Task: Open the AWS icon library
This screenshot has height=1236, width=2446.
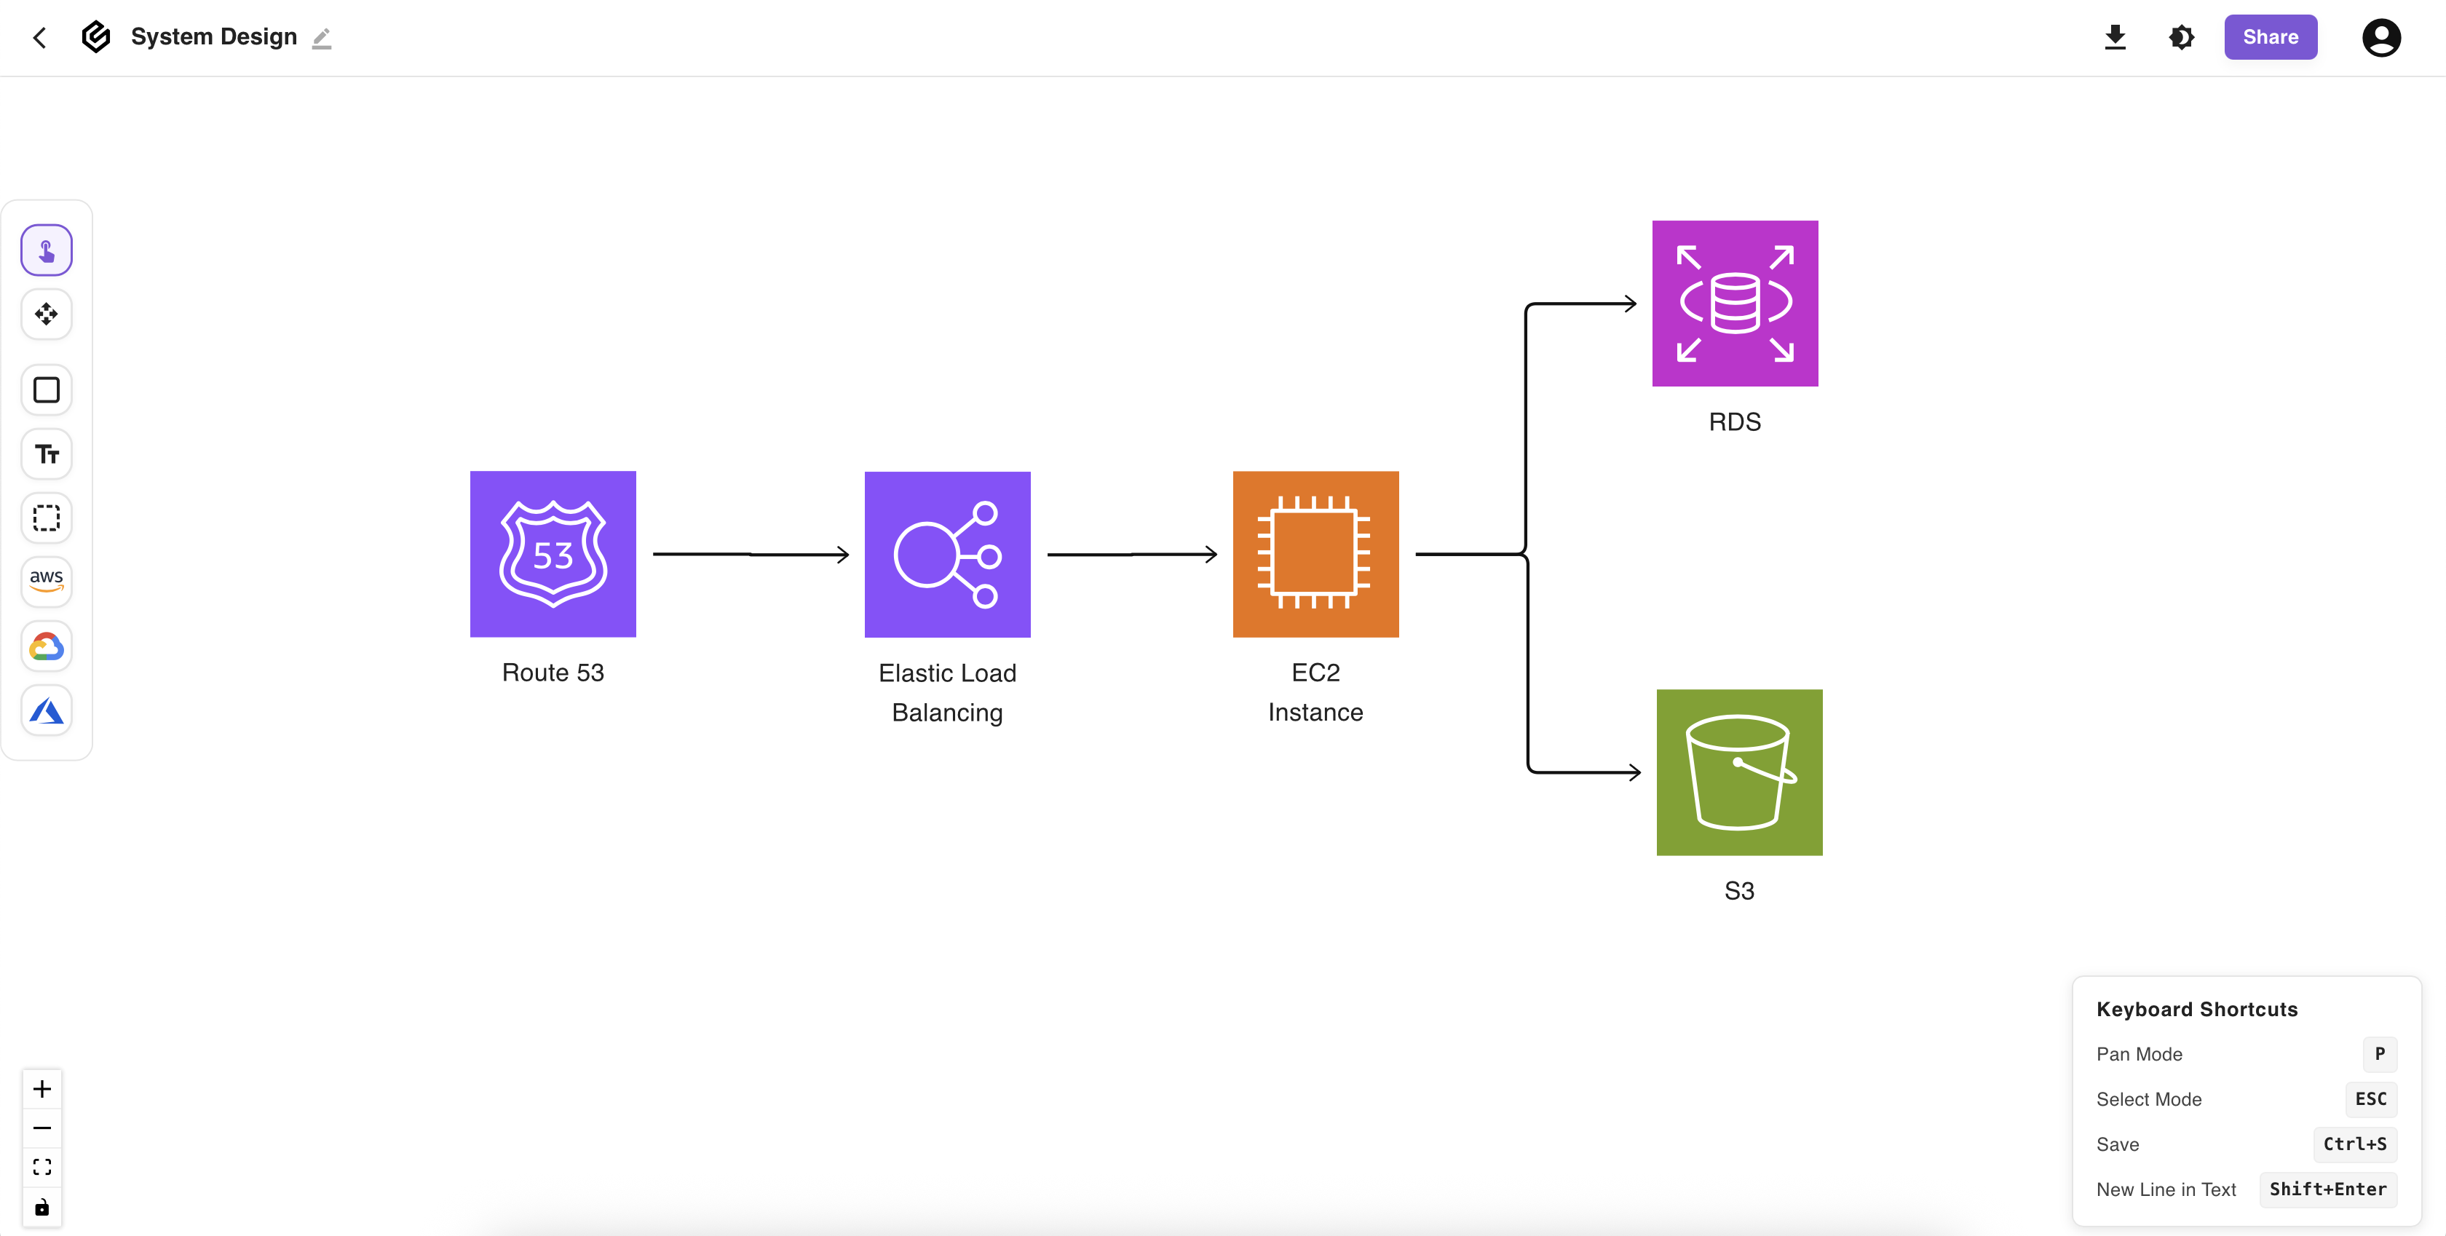Action: [x=47, y=581]
